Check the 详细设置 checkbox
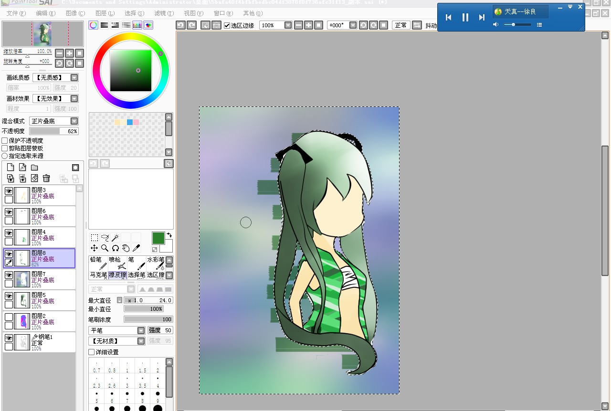The image size is (611, 411). click(91, 352)
